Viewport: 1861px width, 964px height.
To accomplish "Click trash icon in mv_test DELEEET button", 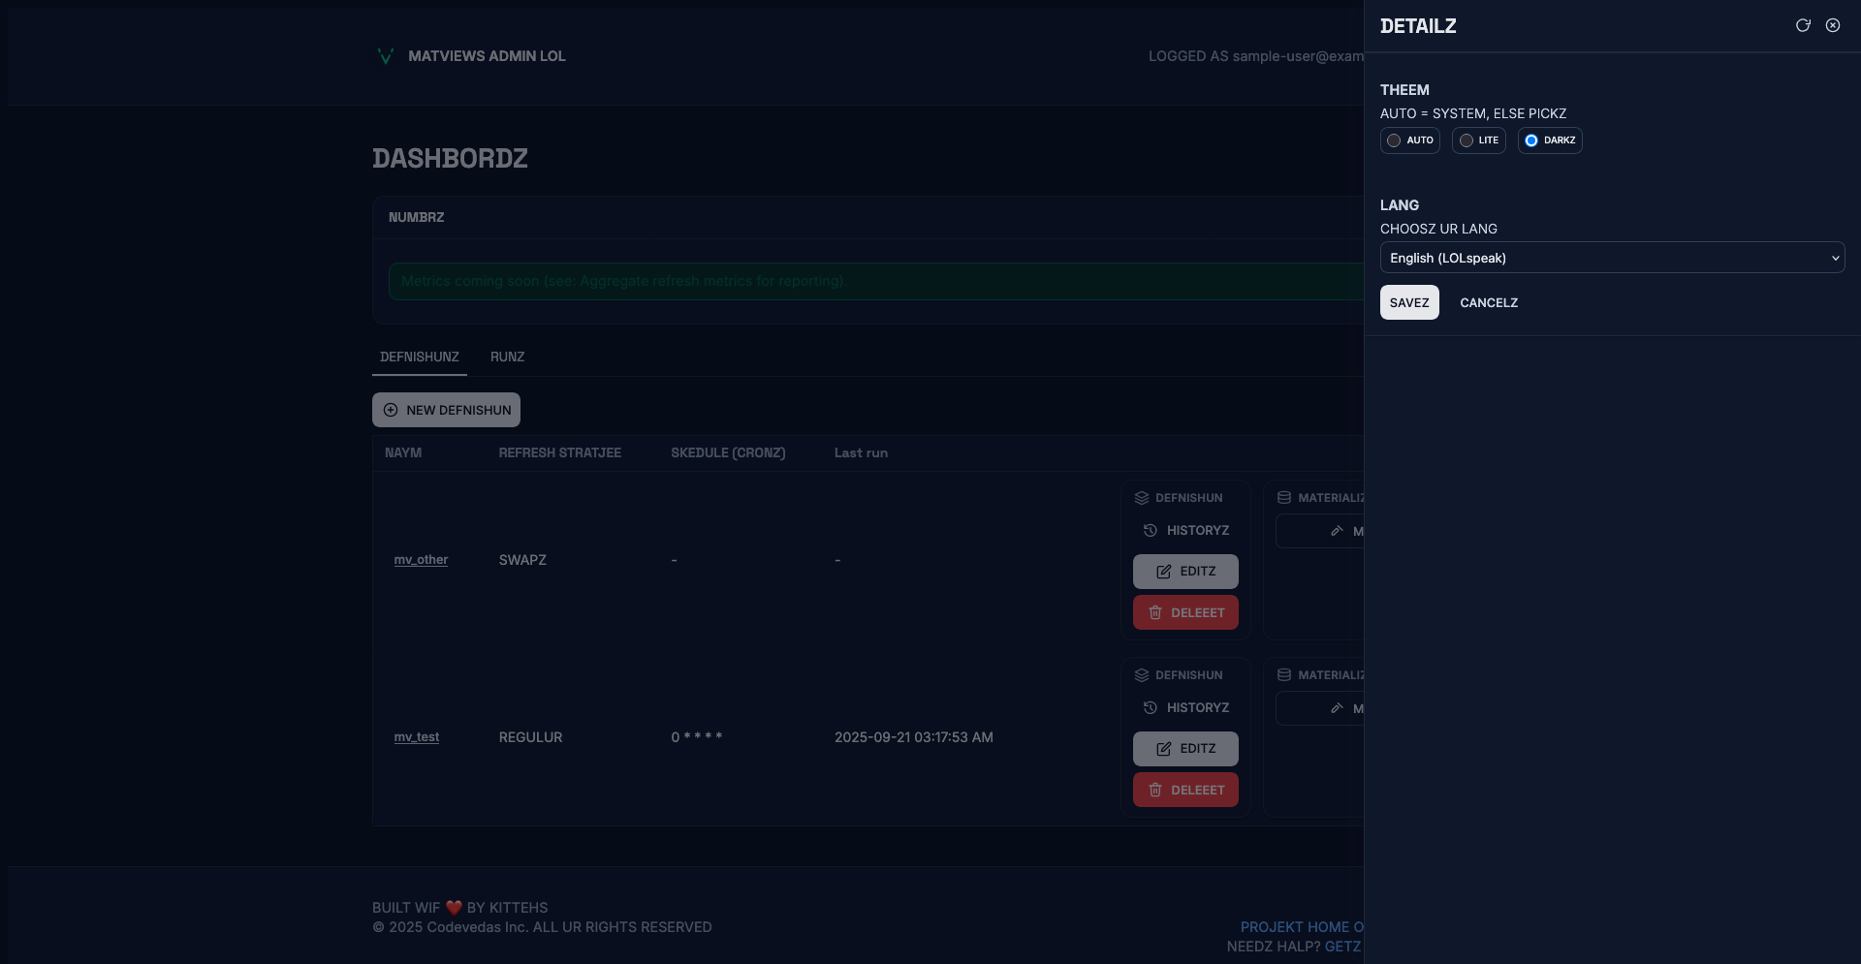I will click(x=1155, y=790).
